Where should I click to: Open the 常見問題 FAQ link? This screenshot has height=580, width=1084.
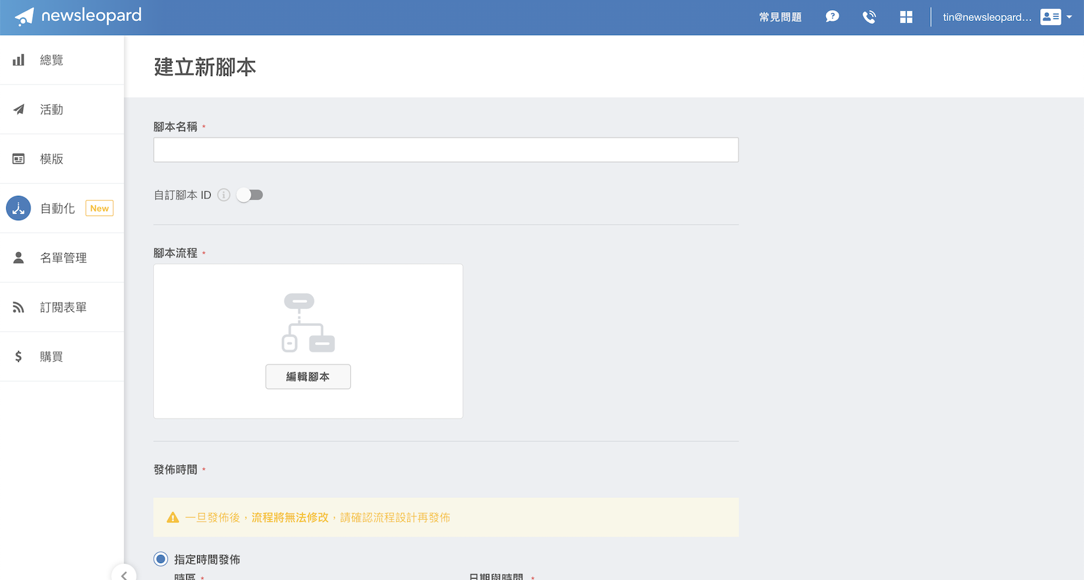point(780,17)
